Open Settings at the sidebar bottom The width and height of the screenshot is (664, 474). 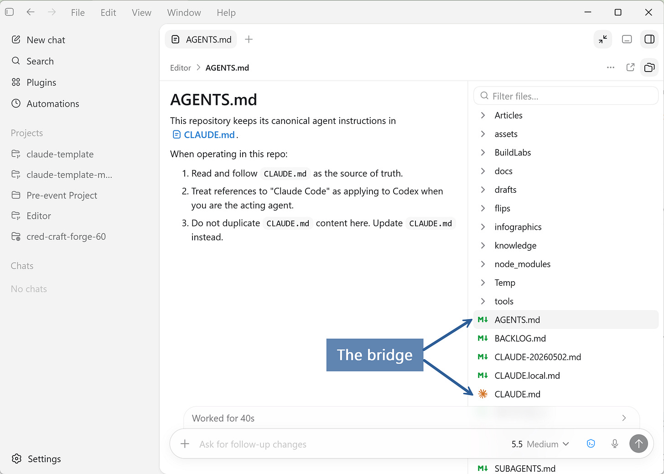coord(36,459)
